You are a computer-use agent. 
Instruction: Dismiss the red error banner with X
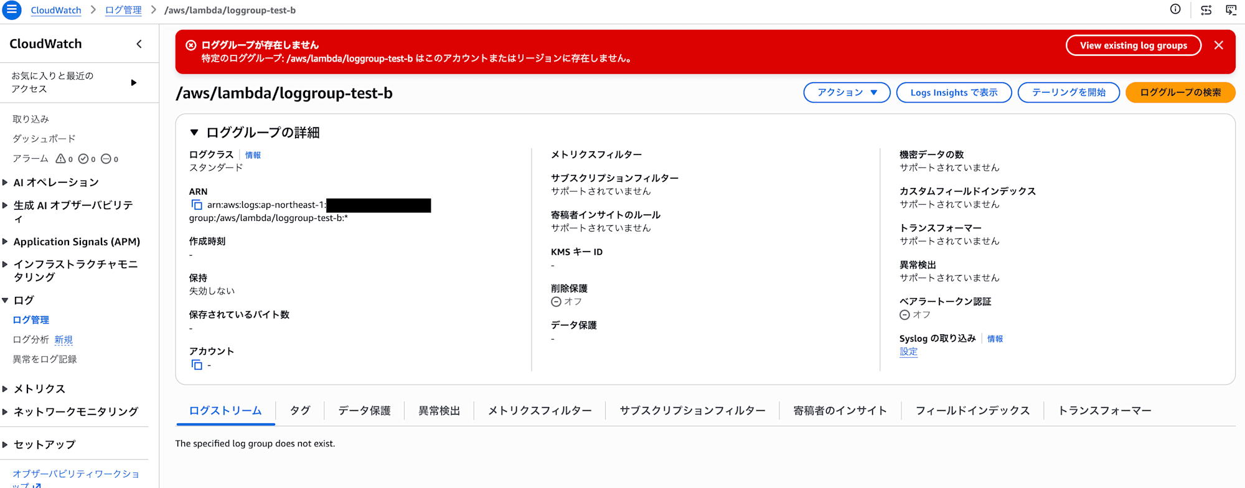coord(1219,45)
